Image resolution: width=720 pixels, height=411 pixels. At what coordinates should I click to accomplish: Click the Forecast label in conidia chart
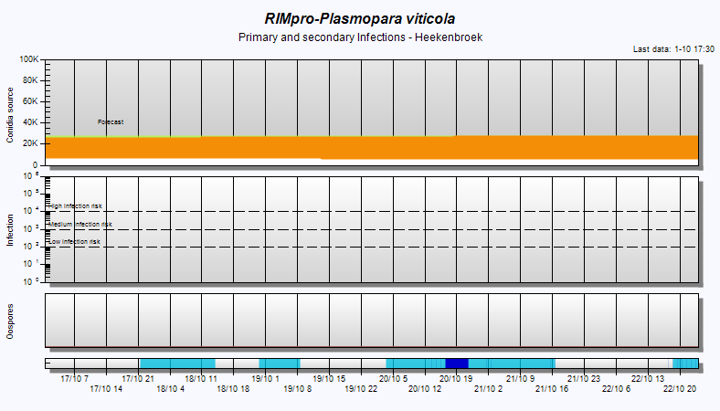point(111,122)
